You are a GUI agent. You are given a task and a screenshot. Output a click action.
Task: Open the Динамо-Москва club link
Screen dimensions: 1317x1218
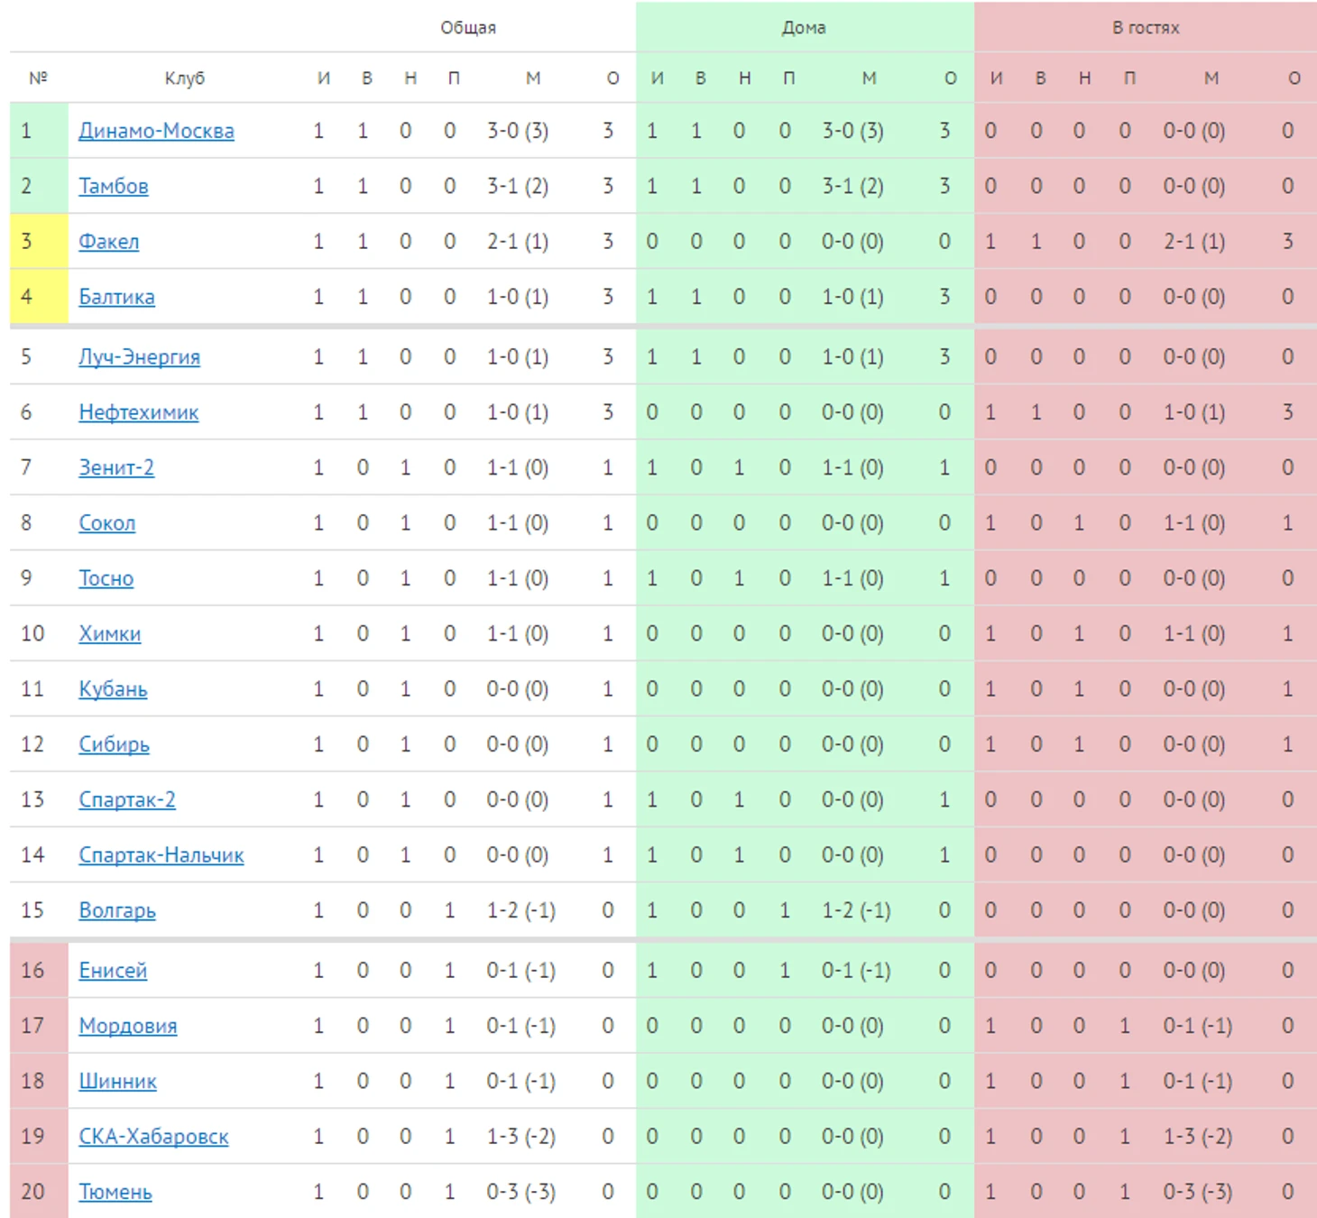point(156,132)
